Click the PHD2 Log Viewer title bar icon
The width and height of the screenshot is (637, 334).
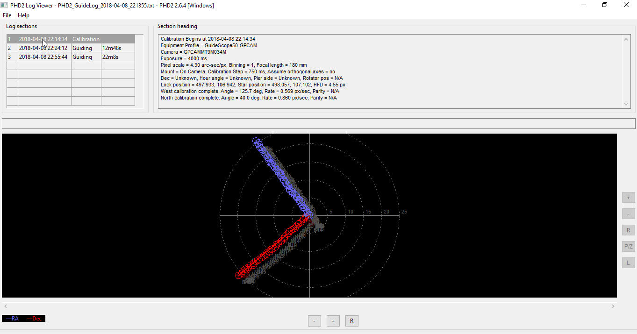(x=5, y=5)
